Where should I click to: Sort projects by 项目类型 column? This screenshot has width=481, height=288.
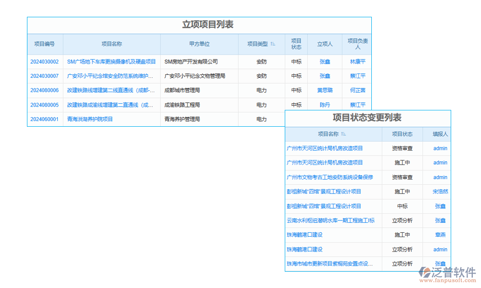click(272, 44)
